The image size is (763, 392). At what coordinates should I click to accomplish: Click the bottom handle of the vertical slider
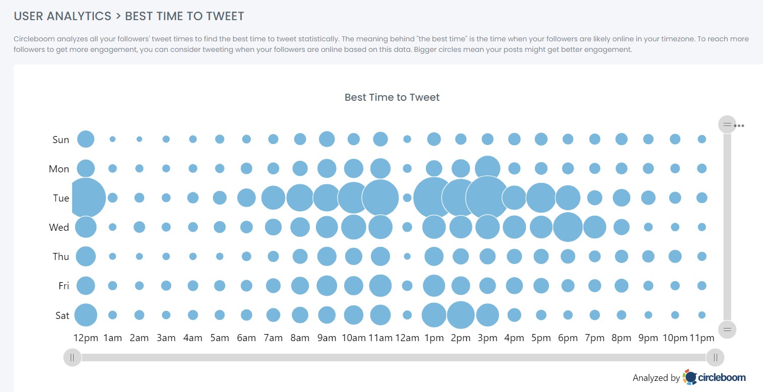727,330
